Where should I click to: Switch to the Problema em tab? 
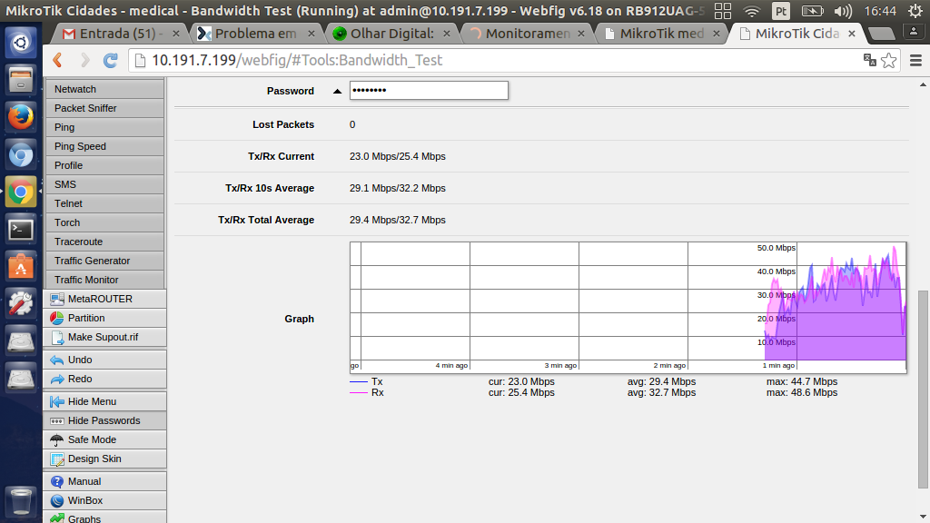255,34
